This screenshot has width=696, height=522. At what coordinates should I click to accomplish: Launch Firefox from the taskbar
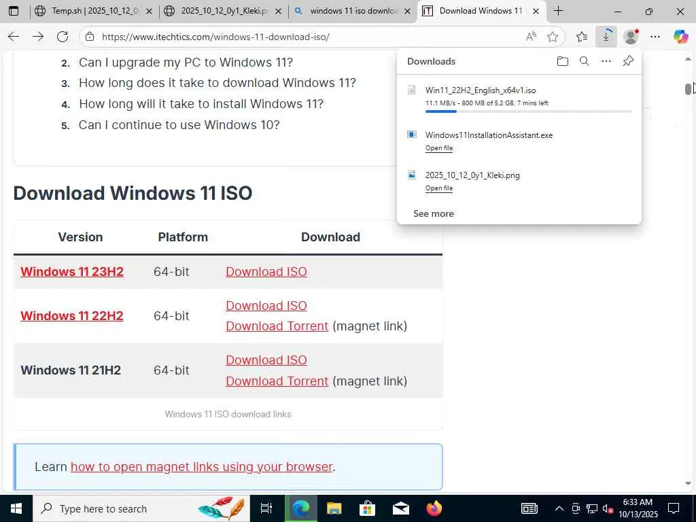[434, 508]
